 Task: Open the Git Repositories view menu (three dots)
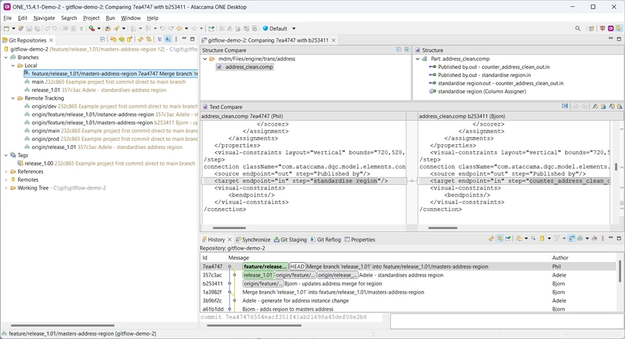[x=176, y=39]
